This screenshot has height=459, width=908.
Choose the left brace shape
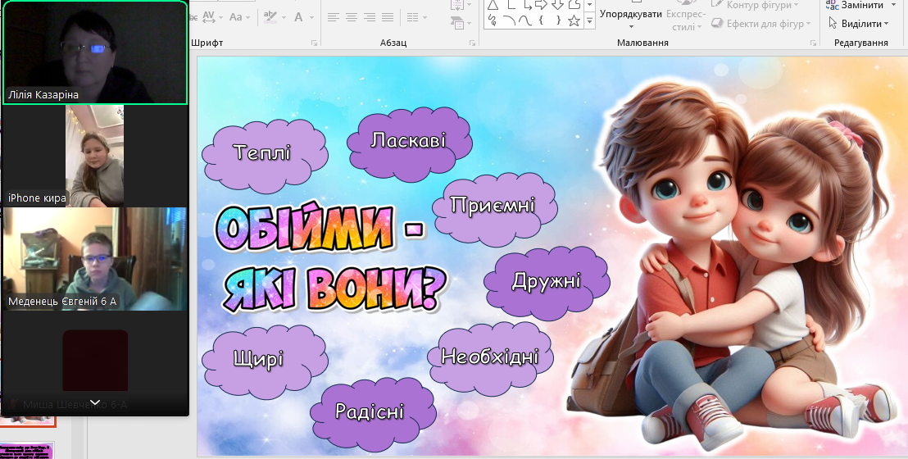point(541,20)
